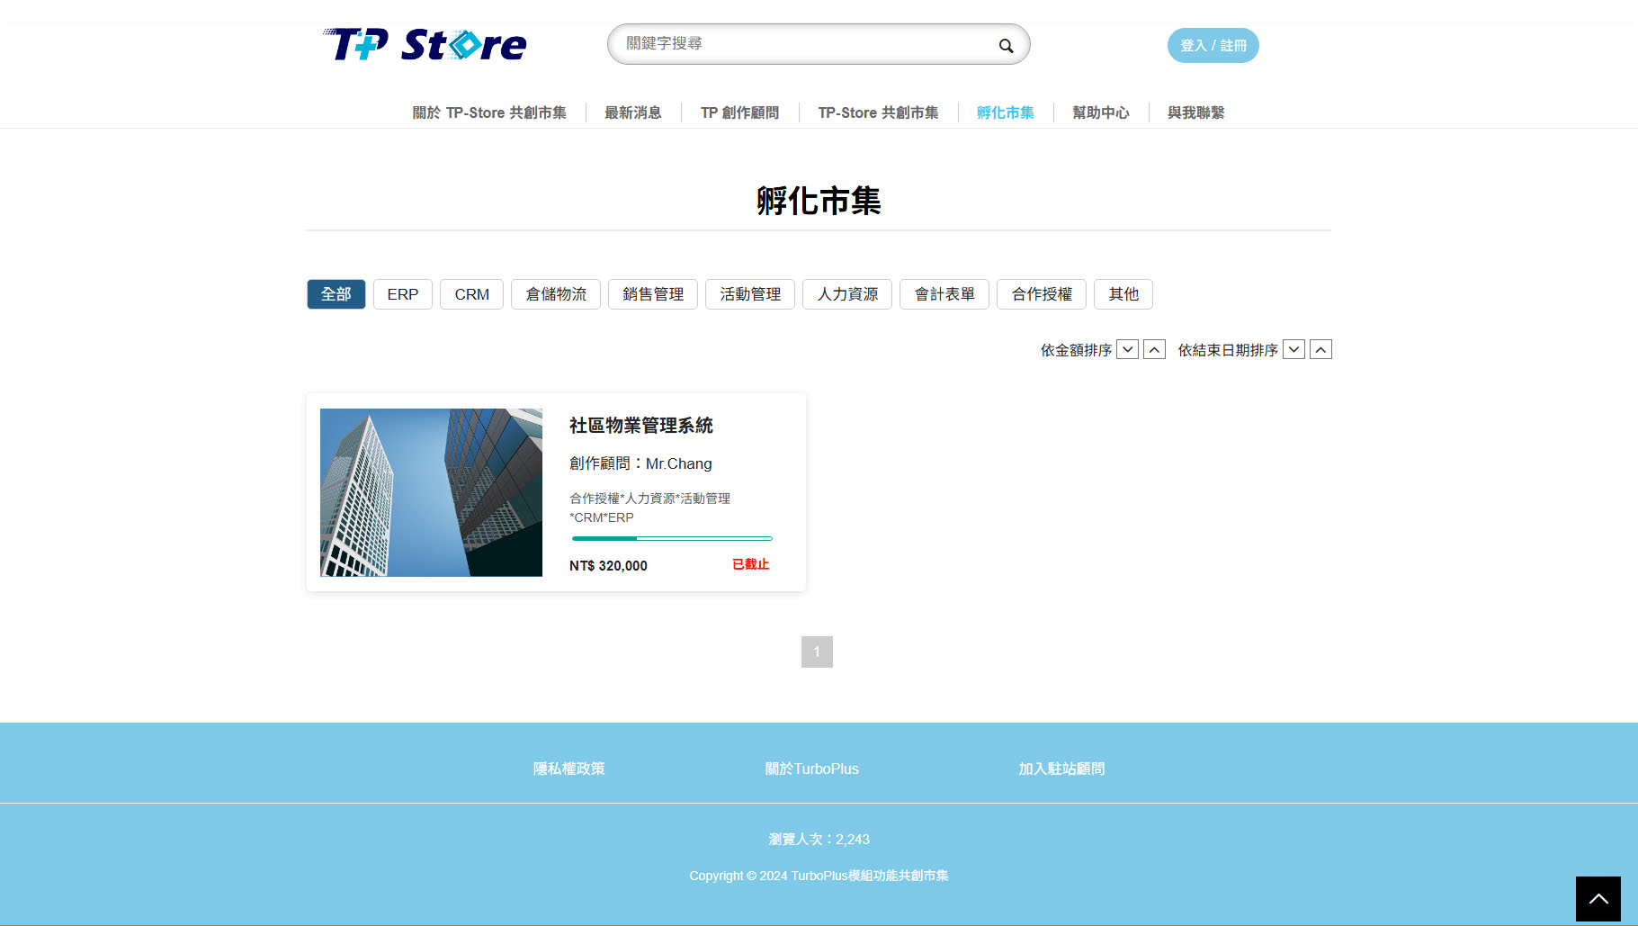Viewport: 1638px width, 926px height.
Task: Filter by 銷售管理 category
Action: pyautogui.click(x=653, y=294)
